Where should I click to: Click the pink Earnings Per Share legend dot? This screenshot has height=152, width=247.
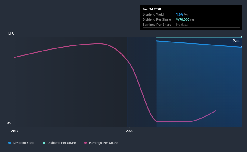tap(85, 143)
